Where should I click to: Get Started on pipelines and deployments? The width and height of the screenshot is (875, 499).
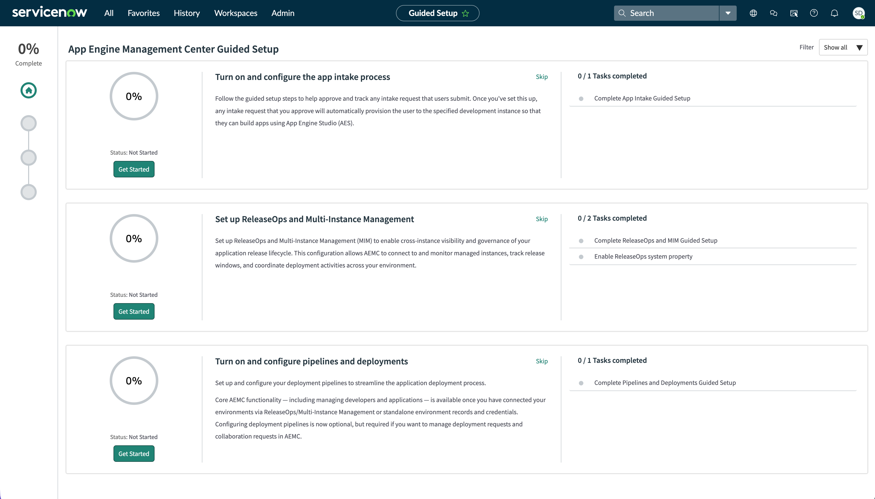(134, 454)
